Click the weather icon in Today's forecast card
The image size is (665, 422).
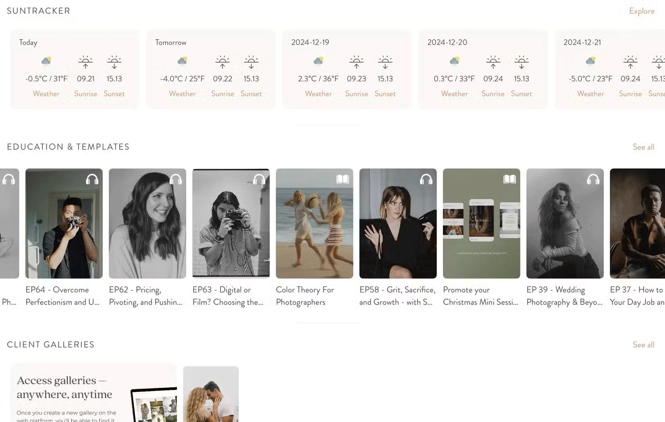(46, 61)
